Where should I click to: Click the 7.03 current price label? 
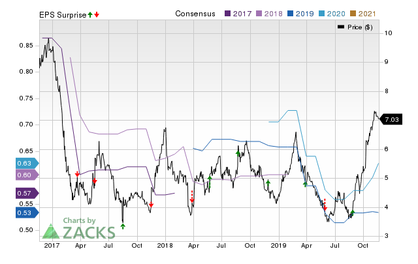[392, 119]
